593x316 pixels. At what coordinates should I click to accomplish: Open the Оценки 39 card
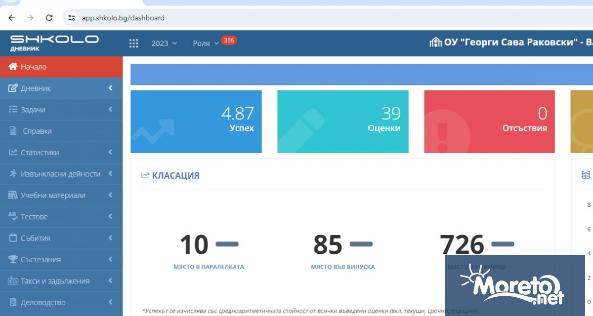(342, 121)
